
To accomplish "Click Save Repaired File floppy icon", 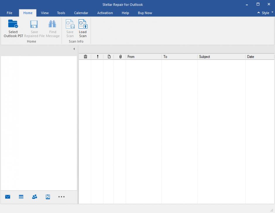I will [34, 24].
